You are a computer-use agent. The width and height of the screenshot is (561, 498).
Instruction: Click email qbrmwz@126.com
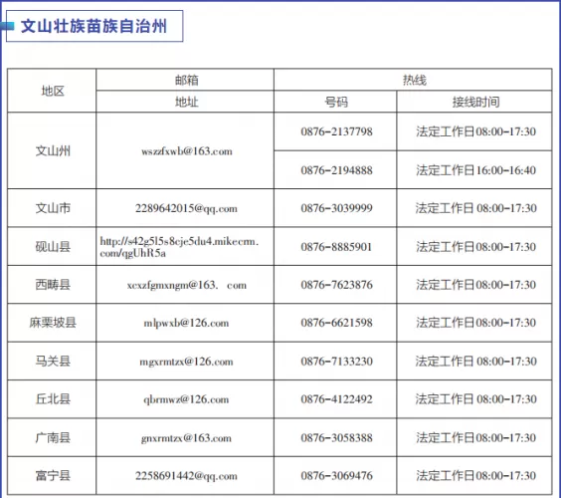coord(186,399)
